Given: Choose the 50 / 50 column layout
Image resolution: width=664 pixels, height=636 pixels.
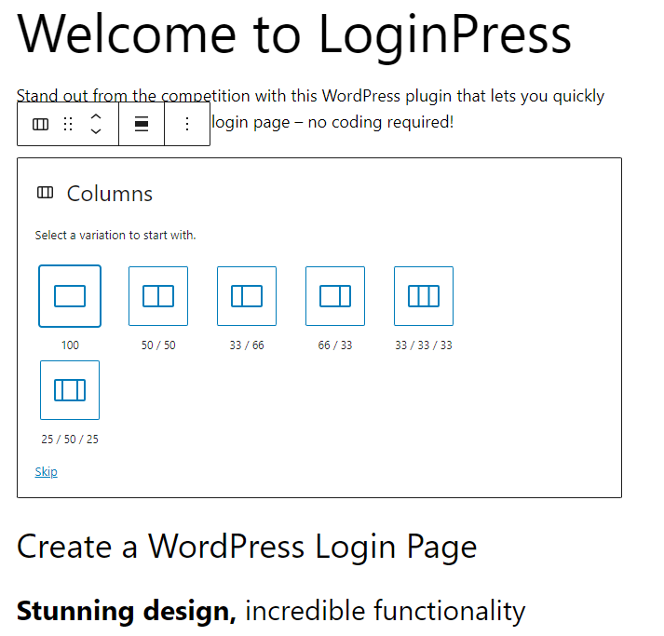Looking at the screenshot, I should 158,296.
